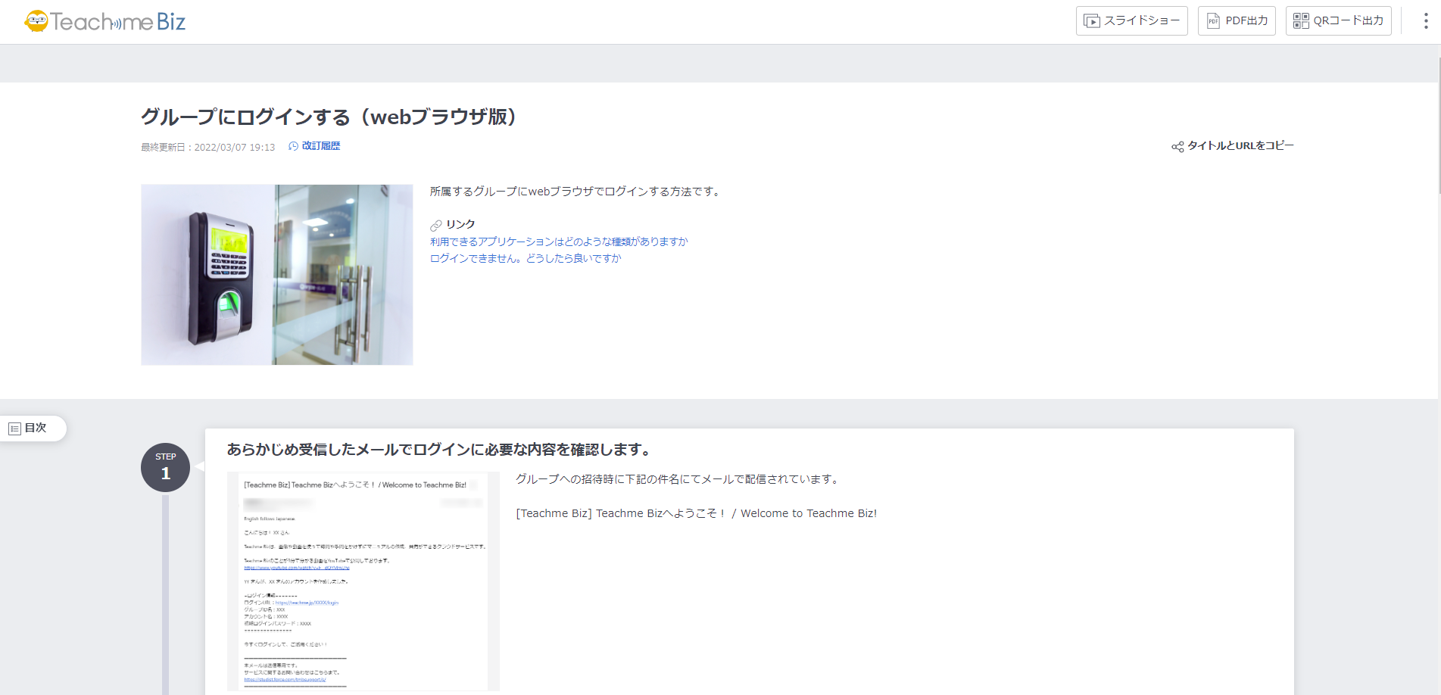Click the manual title グループにログインする

point(329,117)
